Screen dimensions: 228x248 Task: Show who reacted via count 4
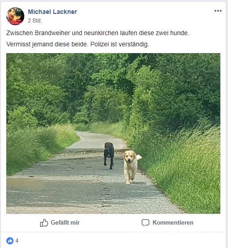click(x=17, y=241)
